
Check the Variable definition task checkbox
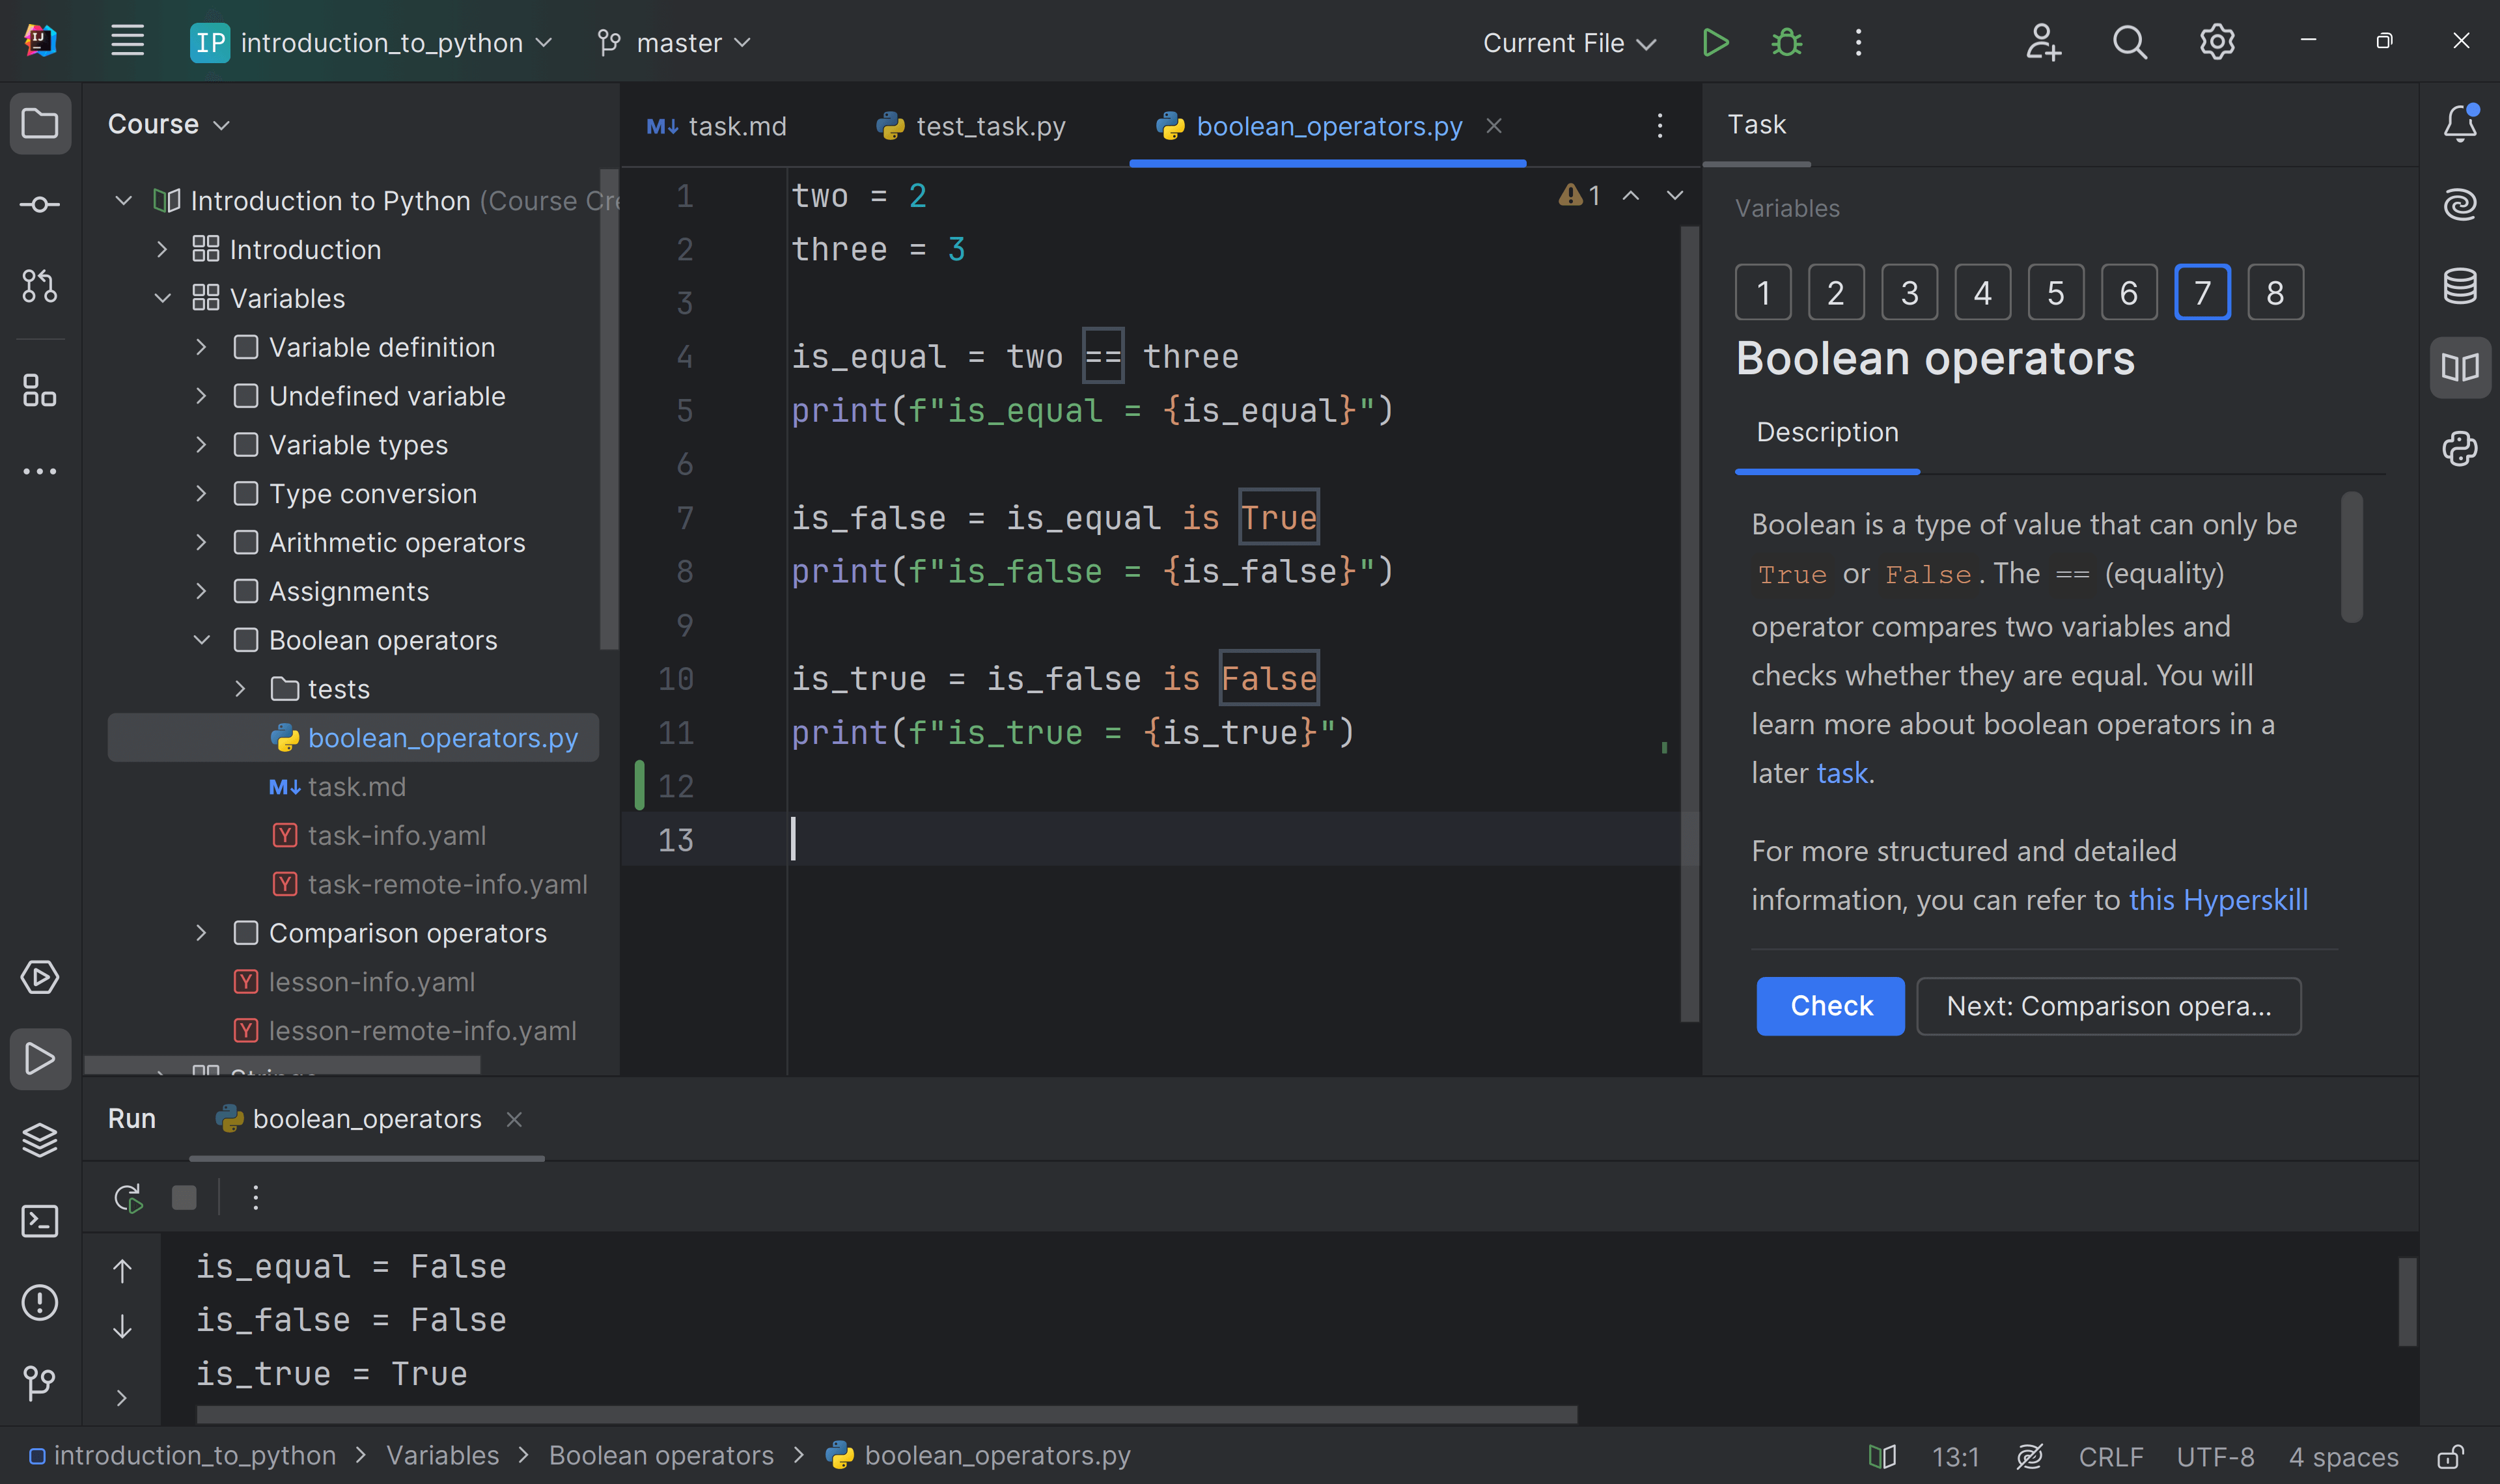pos(245,346)
